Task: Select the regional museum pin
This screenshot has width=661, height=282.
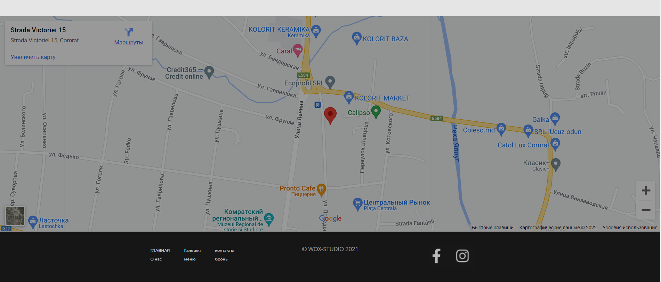Action: 269,219
